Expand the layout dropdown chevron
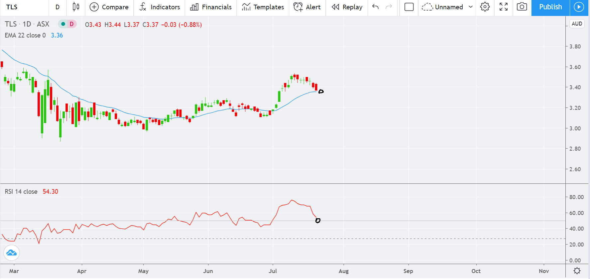This screenshot has width=590, height=279. pos(471,7)
